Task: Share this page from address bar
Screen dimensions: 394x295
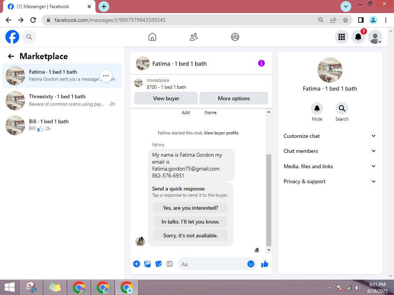Action: 333,20
